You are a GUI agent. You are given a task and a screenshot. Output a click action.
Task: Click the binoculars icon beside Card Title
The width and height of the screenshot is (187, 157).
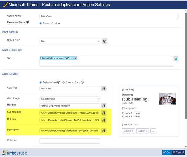(104, 89)
